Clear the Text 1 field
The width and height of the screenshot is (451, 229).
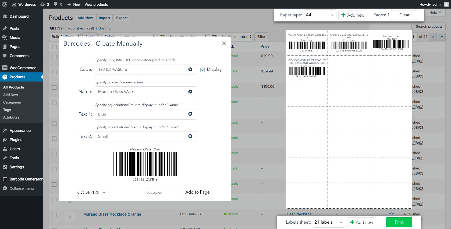190,114
